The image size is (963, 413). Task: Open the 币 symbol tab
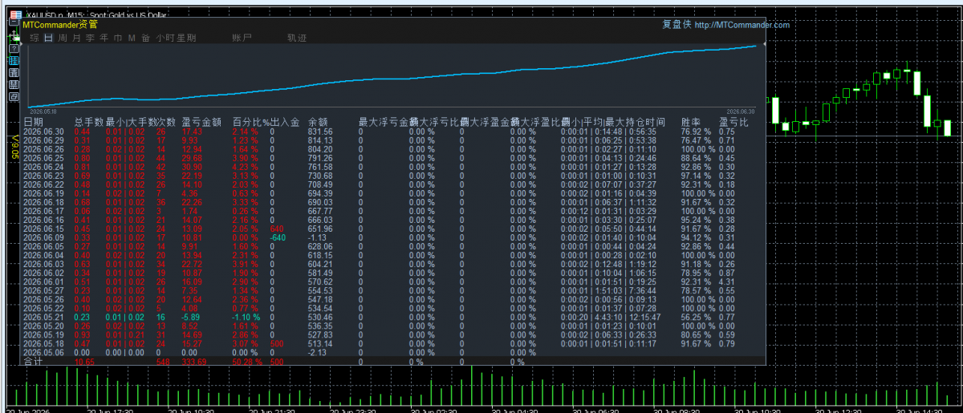pos(117,38)
